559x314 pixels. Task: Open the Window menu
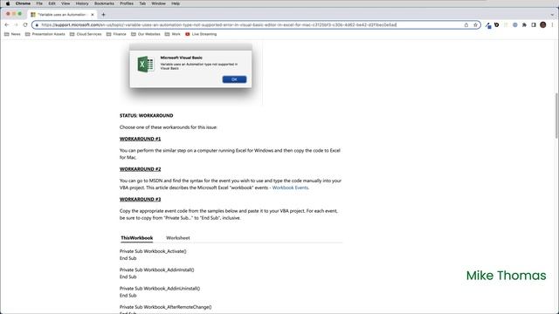pyautogui.click(x=158, y=3)
